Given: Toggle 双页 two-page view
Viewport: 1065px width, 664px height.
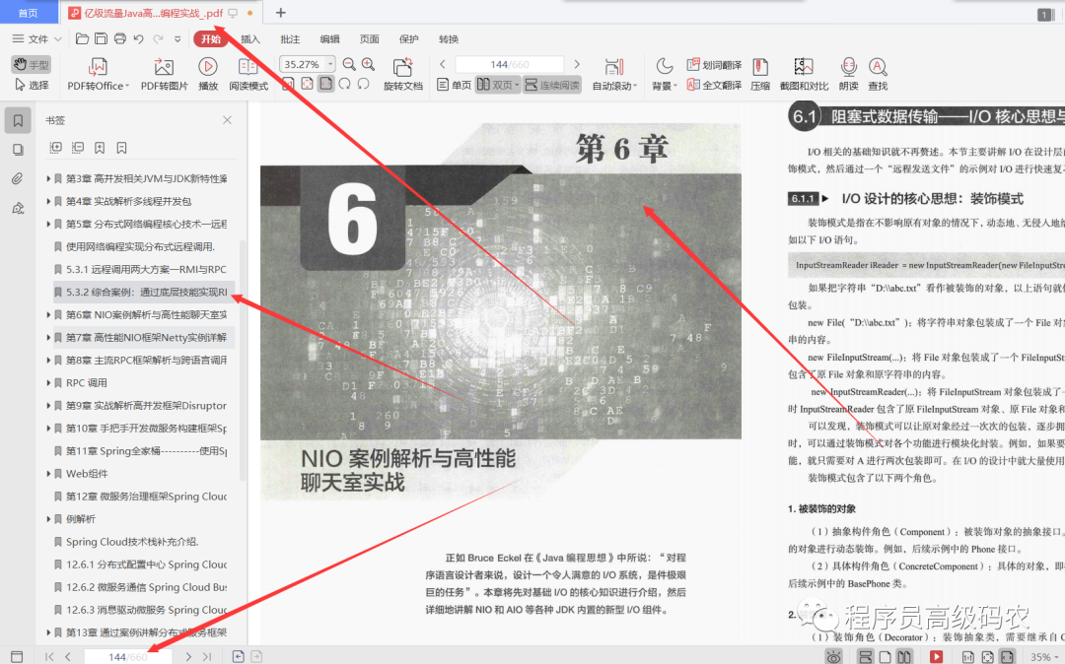Looking at the screenshot, I should pos(497,85).
